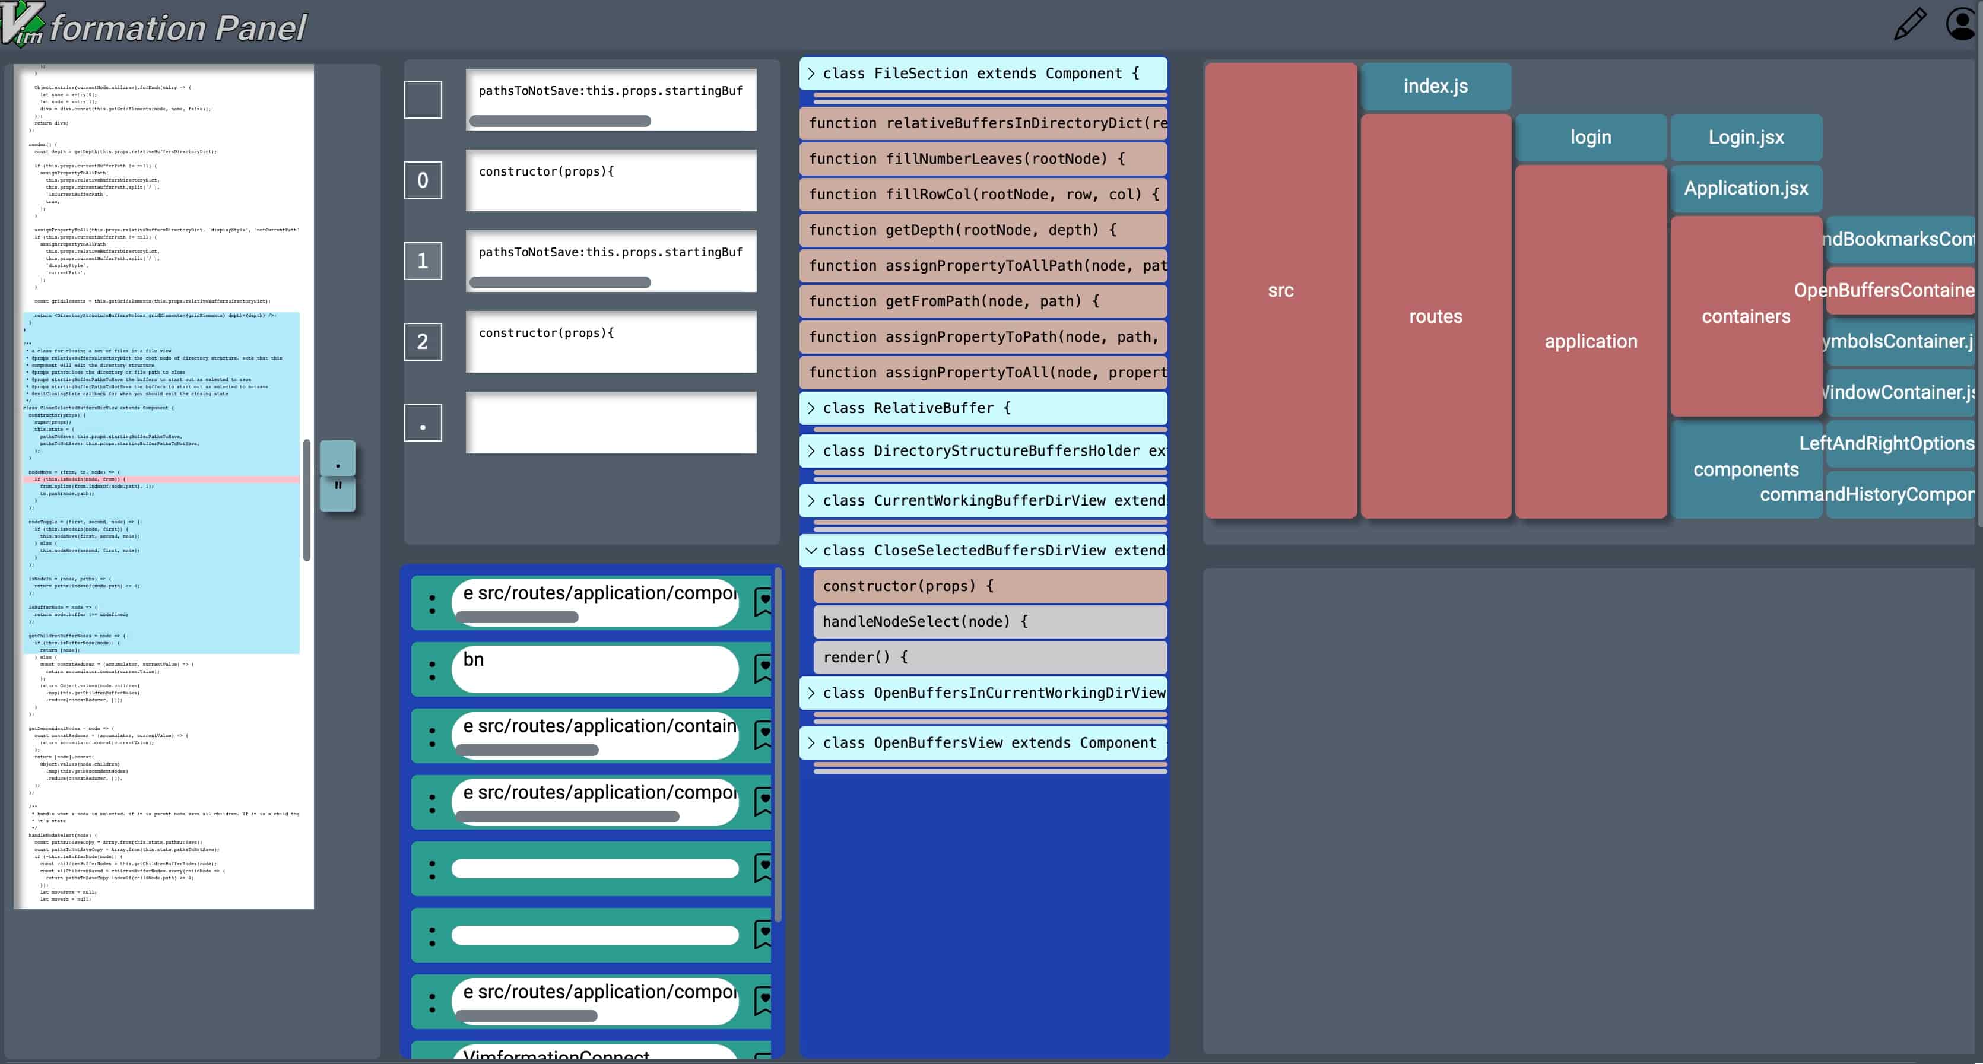Open Login.jsx in the treemap
Viewport: 1983px width, 1064px height.
tap(1746, 137)
